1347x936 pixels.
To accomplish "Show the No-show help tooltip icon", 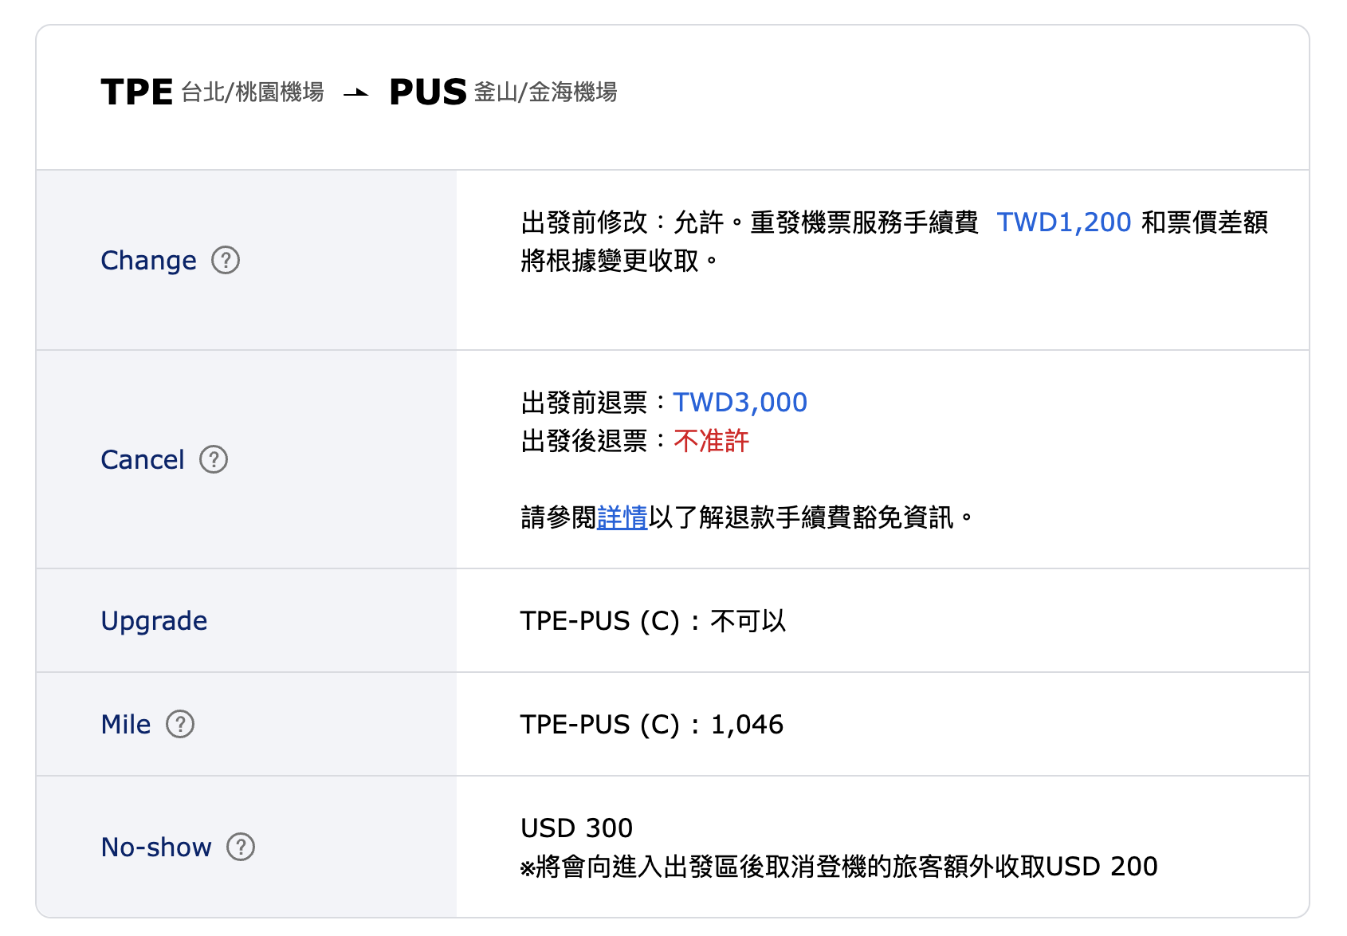I will [241, 847].
